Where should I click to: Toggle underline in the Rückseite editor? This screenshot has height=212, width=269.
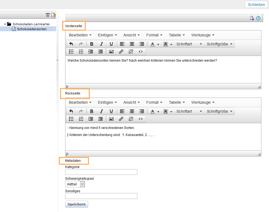(111, 111)
